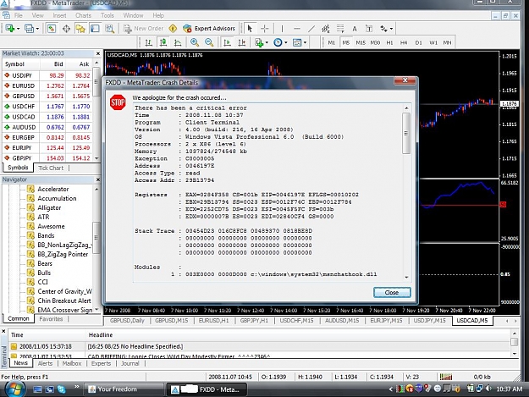
Task: Switch to candlestick chart icon
Action: tap(163, 42)
